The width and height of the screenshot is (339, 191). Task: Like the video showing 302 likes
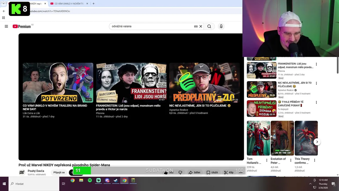[168, 172]
